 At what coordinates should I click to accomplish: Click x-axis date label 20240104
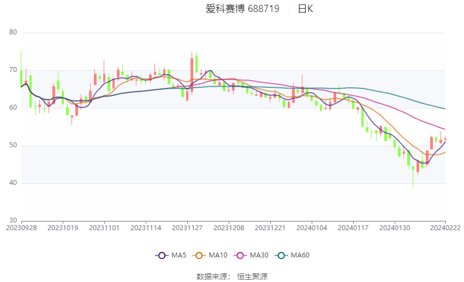[312, 228]
